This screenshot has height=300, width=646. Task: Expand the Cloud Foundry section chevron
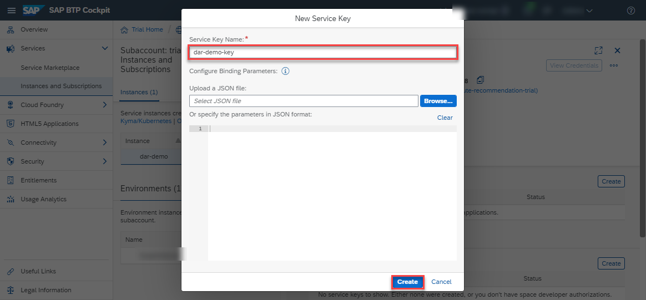105,105
